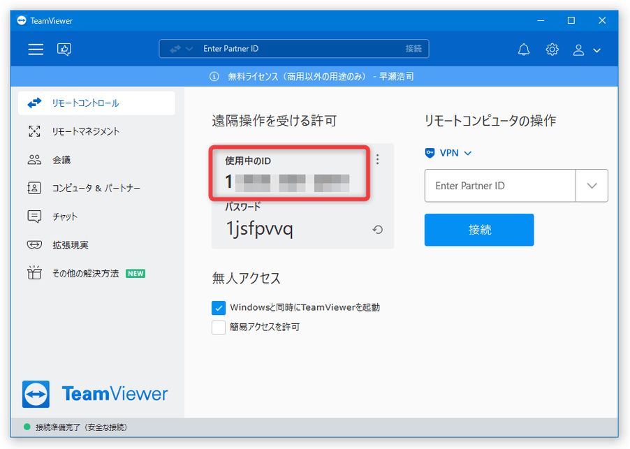Click the 使用中のID number
The image size is (630, 449).
[x=287, y=182]
